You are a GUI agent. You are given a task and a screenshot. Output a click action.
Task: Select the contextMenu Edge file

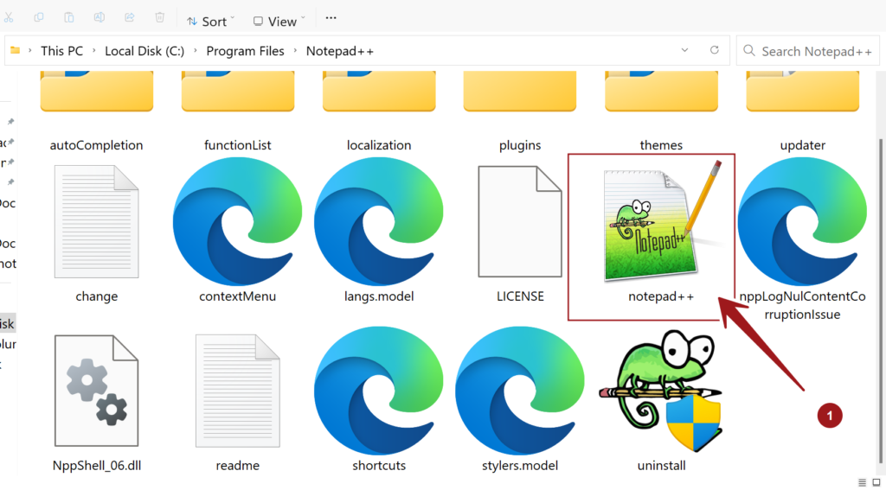pos(237,223)
